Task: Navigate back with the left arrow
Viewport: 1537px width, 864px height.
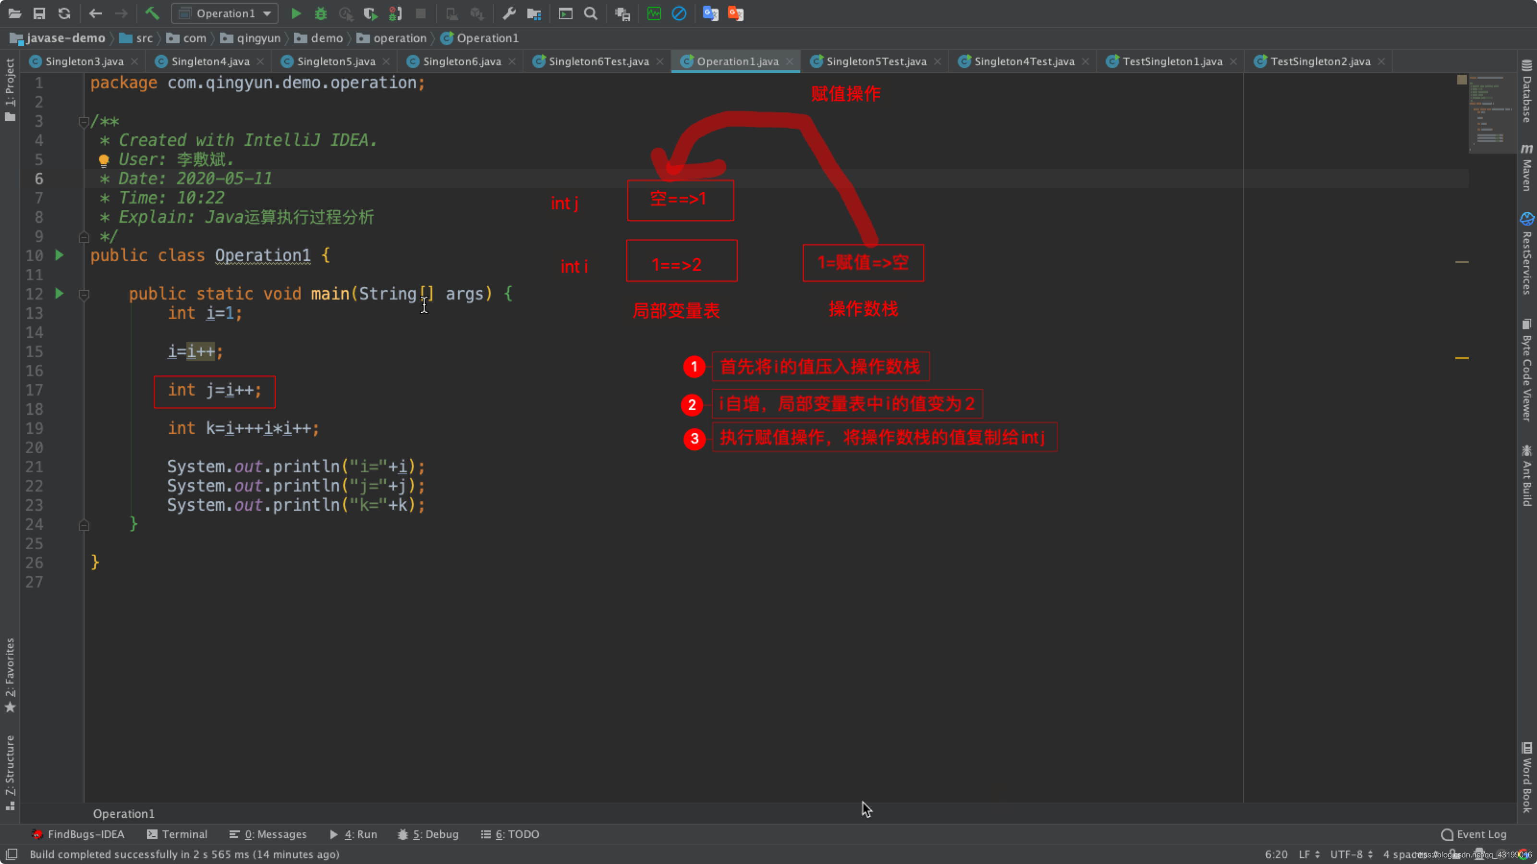Action: 95,13
